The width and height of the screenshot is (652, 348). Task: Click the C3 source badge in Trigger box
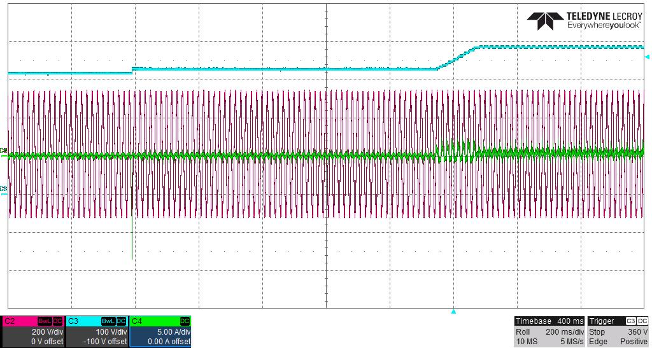pos(631,321)
